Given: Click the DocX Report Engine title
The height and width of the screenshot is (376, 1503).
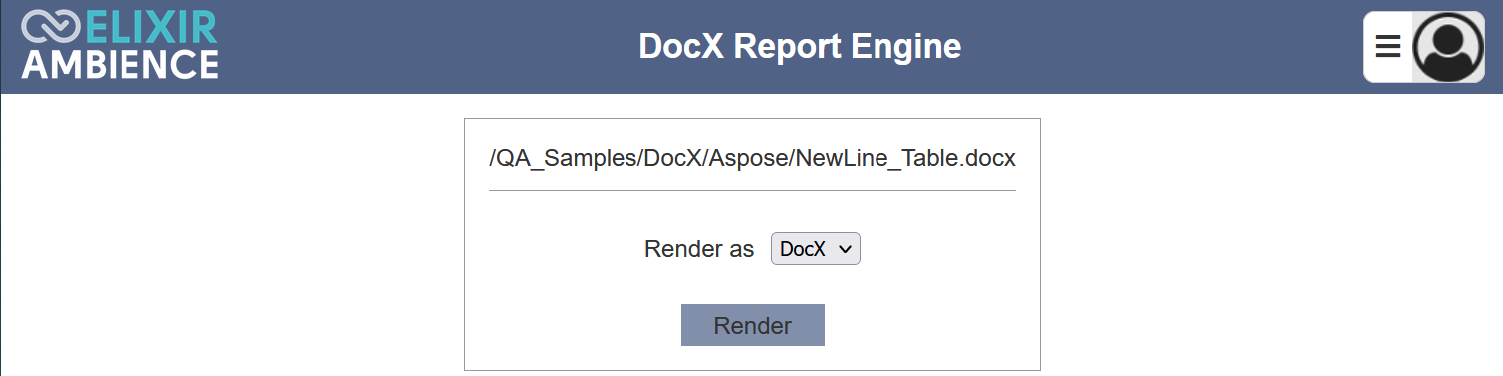Looking at the screenshot, I should coord(800,46).
